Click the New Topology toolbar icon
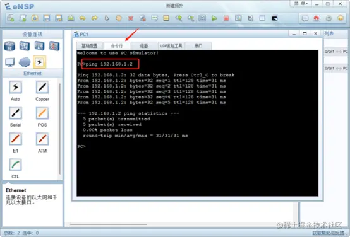 point(10,18)
